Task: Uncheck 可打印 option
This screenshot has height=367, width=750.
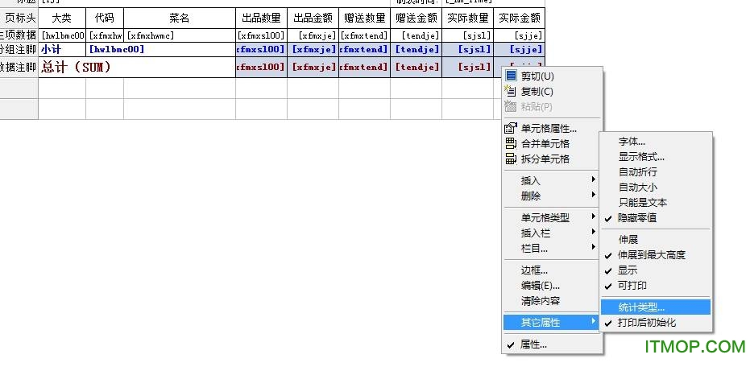Action: coord(656,285)
